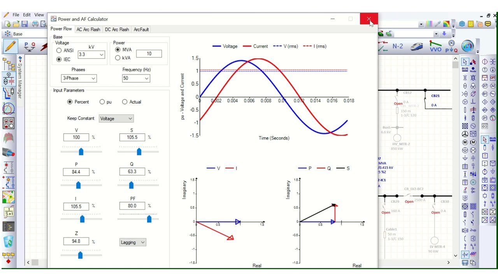The height and width of the screenshot is (280, 498).
Task: Click the diagram horizontal scrollbar right arrow
Action: (448, 262)
